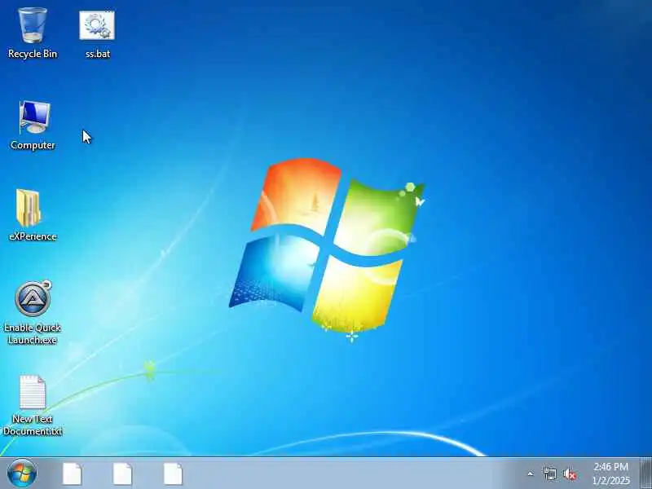The height and width of the screenshot is (489, 652).
Task: Open the network status tray icon
Action: pos(549,474)
